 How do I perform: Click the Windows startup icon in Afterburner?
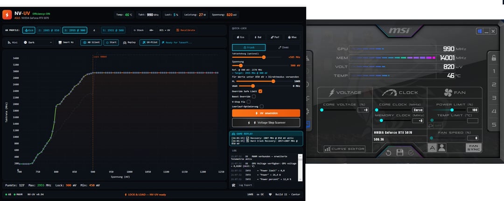[x=479, y=31]
